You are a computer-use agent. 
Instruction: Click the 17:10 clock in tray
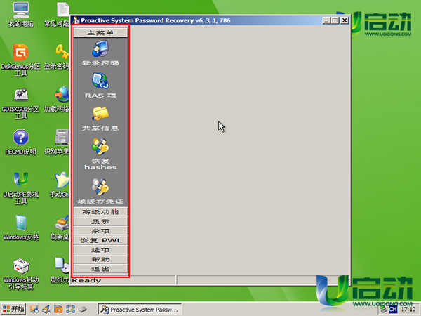click(408, 309)
